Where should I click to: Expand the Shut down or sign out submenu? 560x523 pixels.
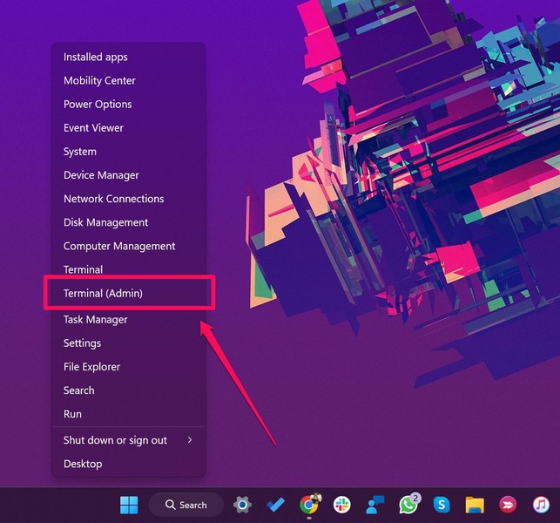click(128, 440)
